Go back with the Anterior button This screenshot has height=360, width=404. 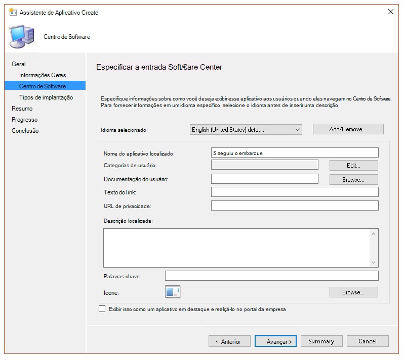click(x=229, y=341)
